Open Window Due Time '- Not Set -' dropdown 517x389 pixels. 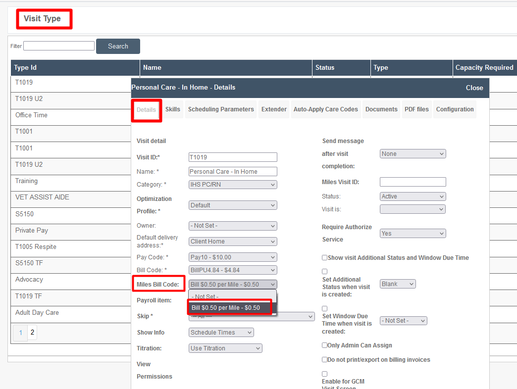[x=403, y=321]
